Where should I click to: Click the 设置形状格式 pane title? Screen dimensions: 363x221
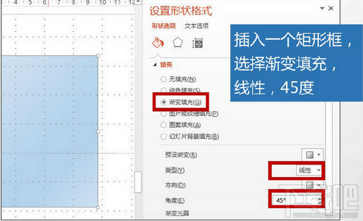coord(181,11)
